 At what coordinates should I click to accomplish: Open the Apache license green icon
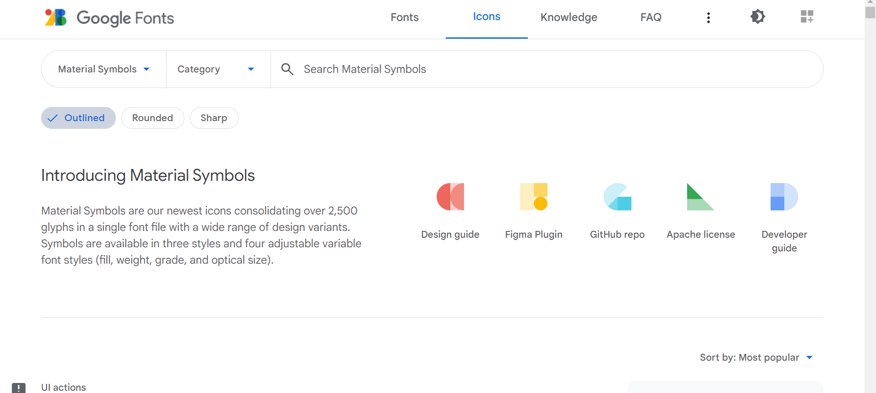[701, 197]
